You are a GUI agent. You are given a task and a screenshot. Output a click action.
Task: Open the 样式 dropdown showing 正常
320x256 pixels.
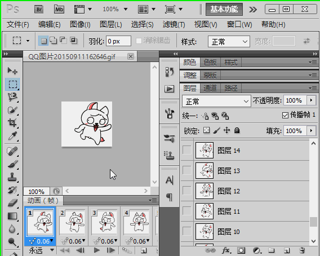click(229, 42)
